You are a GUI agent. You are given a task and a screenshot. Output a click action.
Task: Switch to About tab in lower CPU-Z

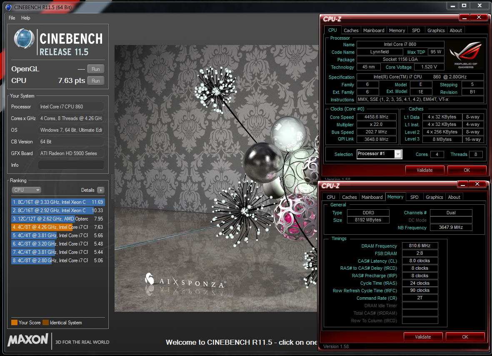[x=454, y=197]
